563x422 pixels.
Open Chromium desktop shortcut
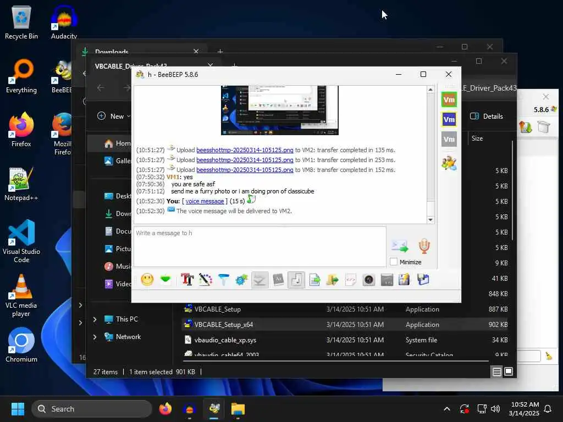[x=21, y=345]
